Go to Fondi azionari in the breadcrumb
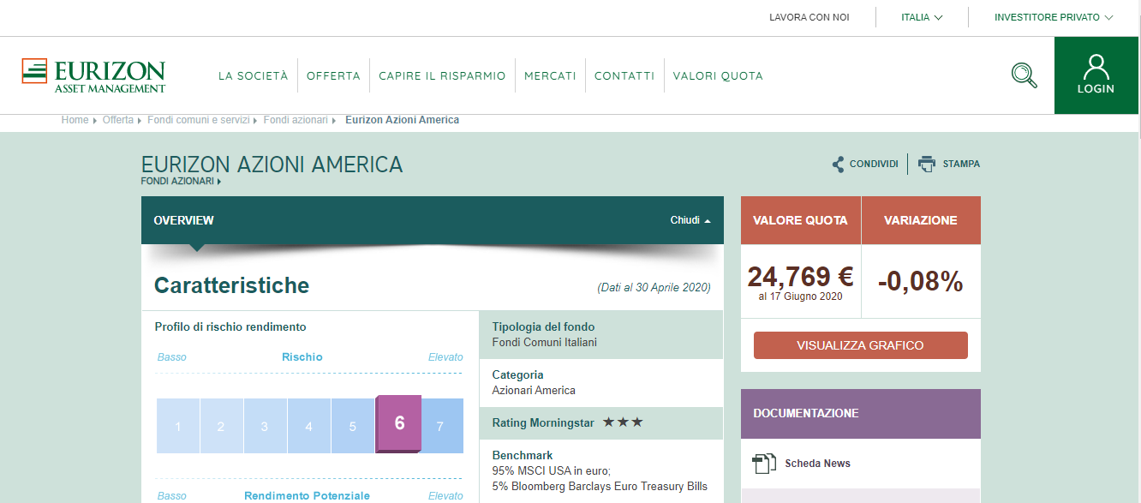Image resolution: width=1141 pixels, height=503 pixels. (x=296, y=120)
